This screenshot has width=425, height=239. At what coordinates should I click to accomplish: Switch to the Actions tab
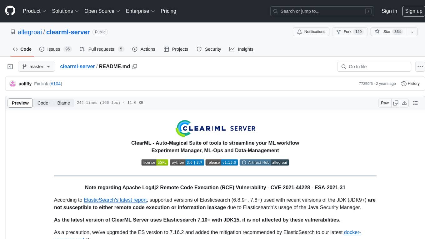pyautogui.click(x=144, y=49)
